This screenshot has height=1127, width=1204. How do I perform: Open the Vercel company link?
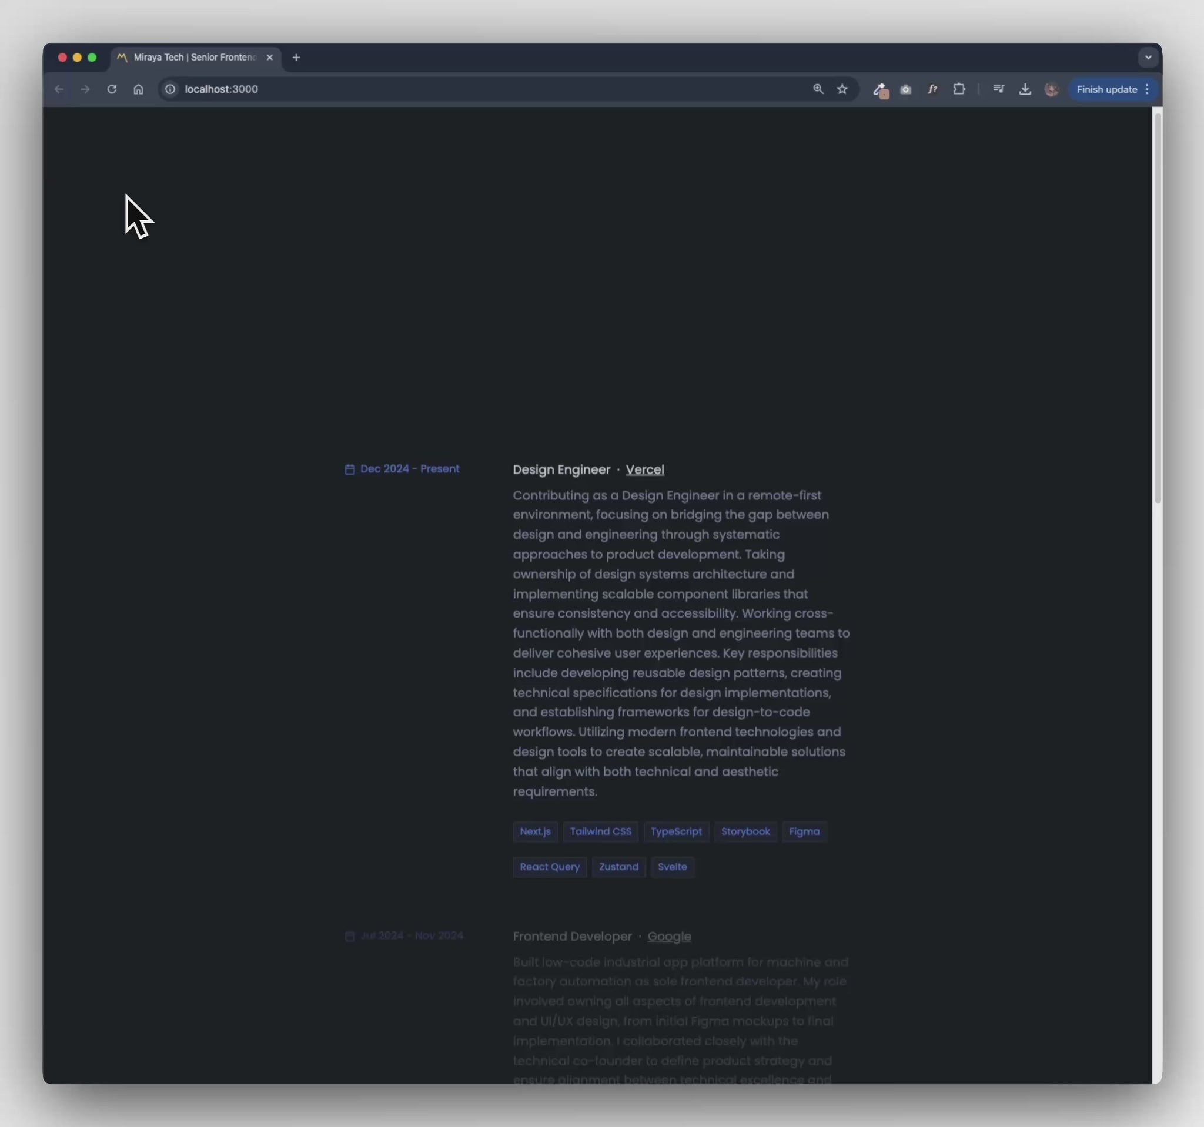644,469
